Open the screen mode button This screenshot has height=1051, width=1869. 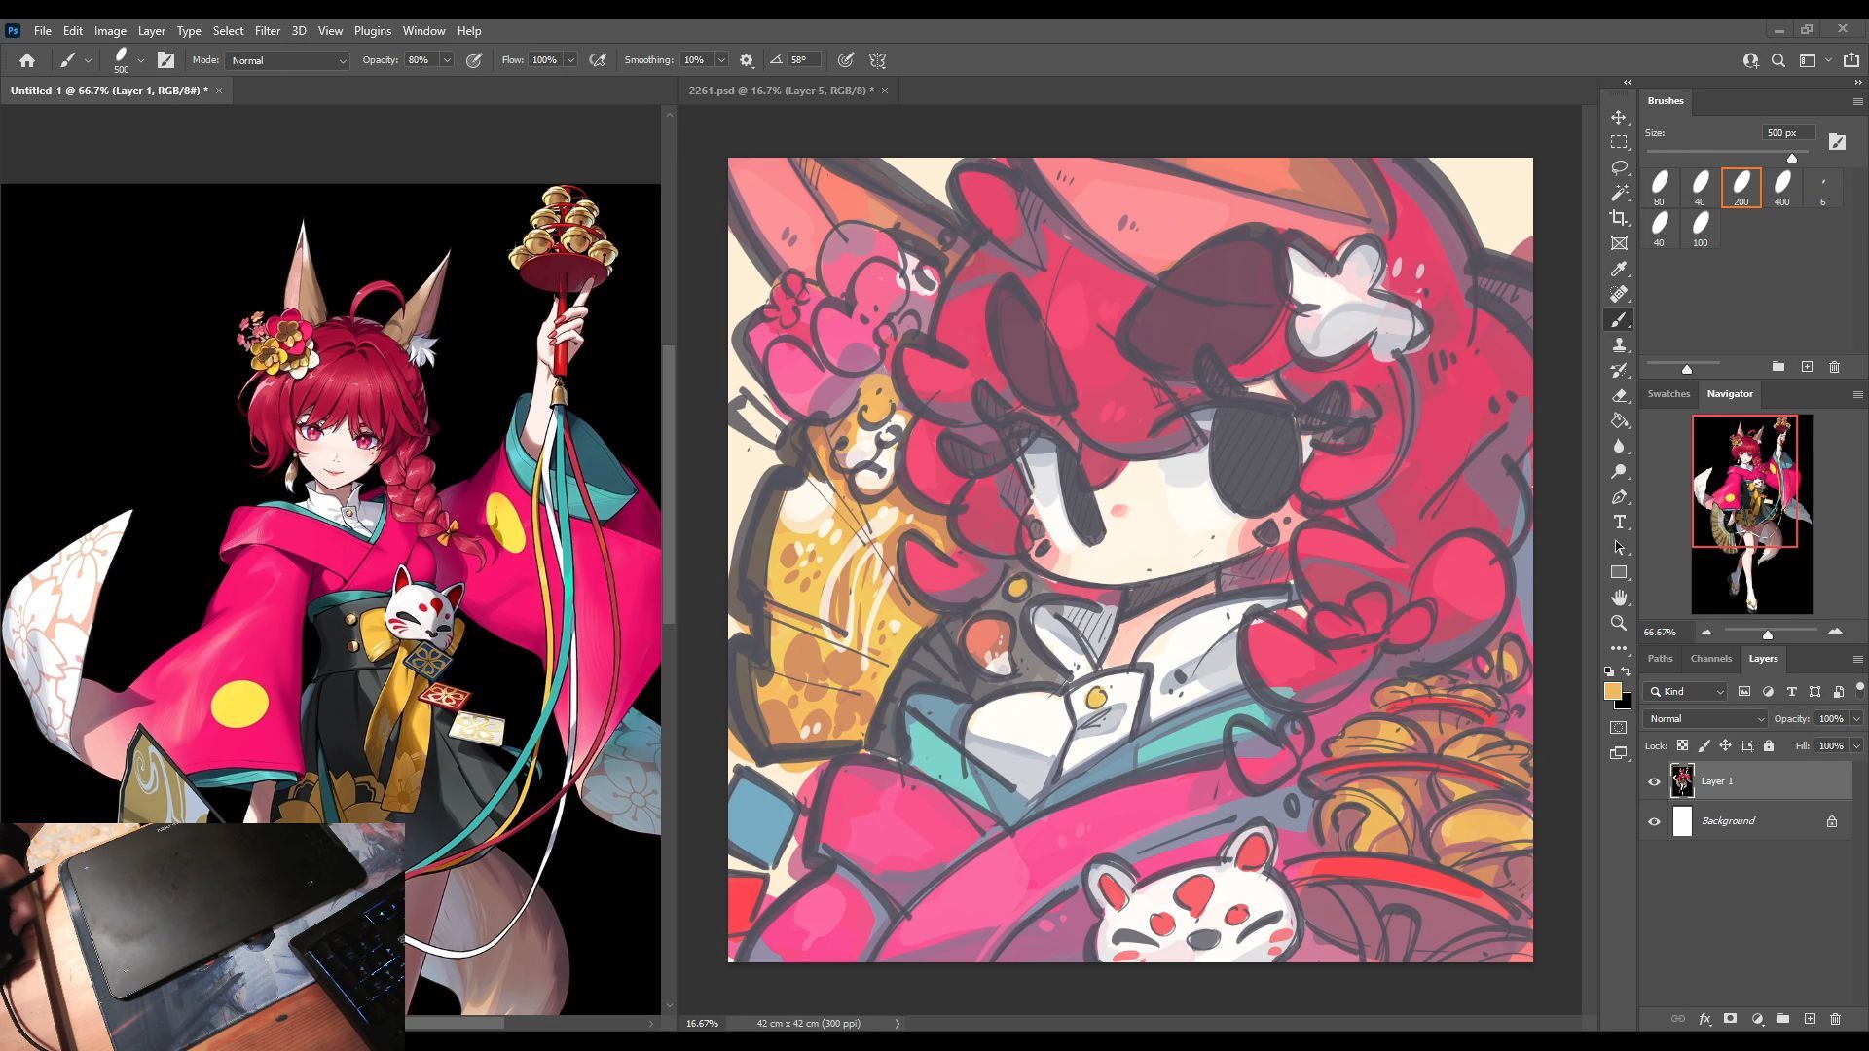point(1619,752)
